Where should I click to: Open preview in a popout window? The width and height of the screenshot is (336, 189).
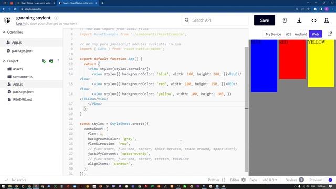tap(330, 34)
